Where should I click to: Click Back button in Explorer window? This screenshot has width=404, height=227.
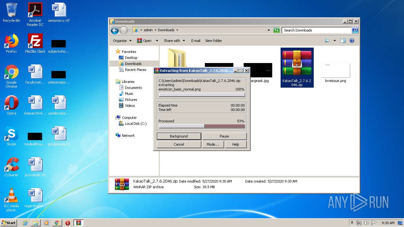click(115, 30)
